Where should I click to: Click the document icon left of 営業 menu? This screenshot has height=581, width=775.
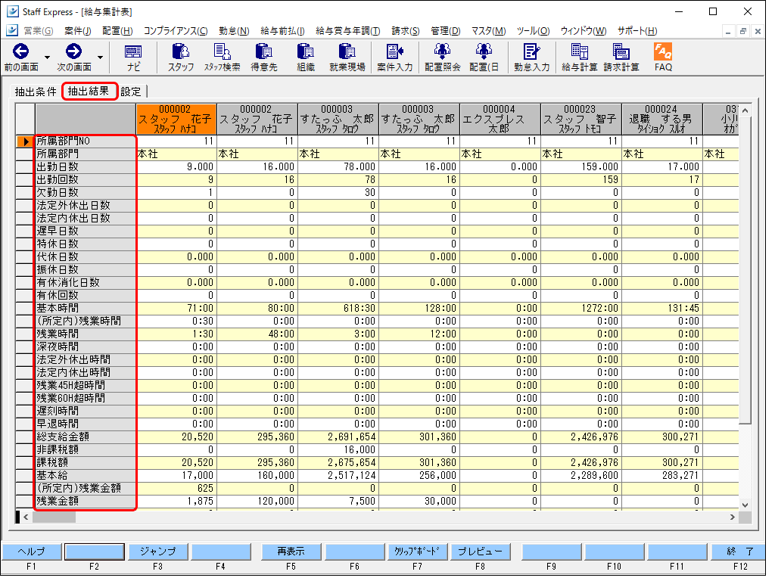(12, 30)
